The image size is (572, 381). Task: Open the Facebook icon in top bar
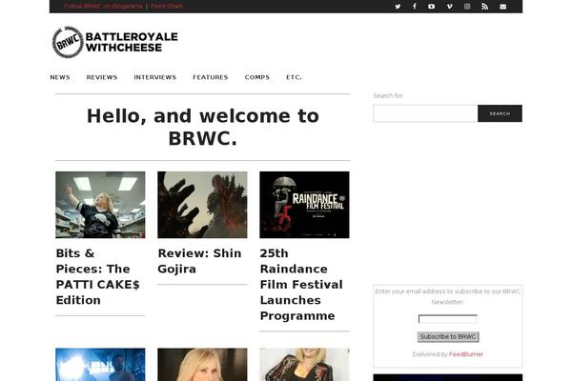tap(415, 7)
